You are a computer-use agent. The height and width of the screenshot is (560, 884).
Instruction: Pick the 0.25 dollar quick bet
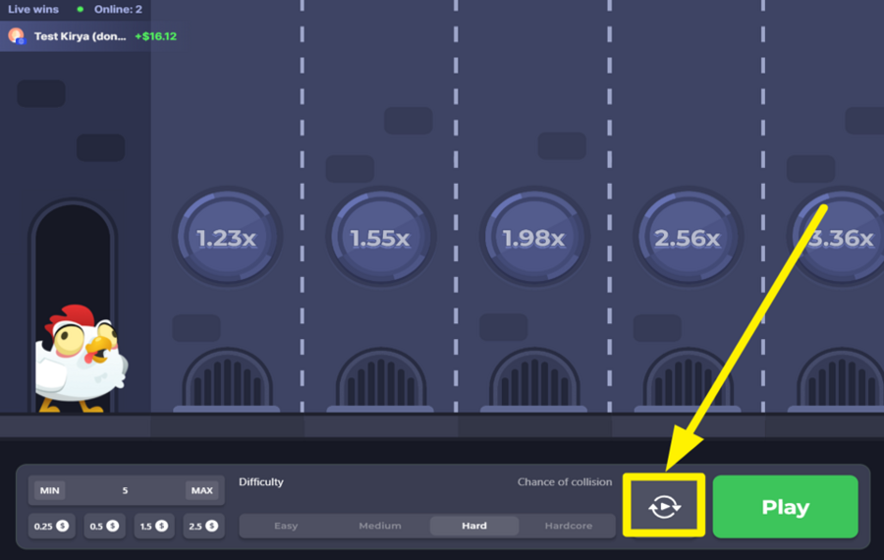[51, 526]
